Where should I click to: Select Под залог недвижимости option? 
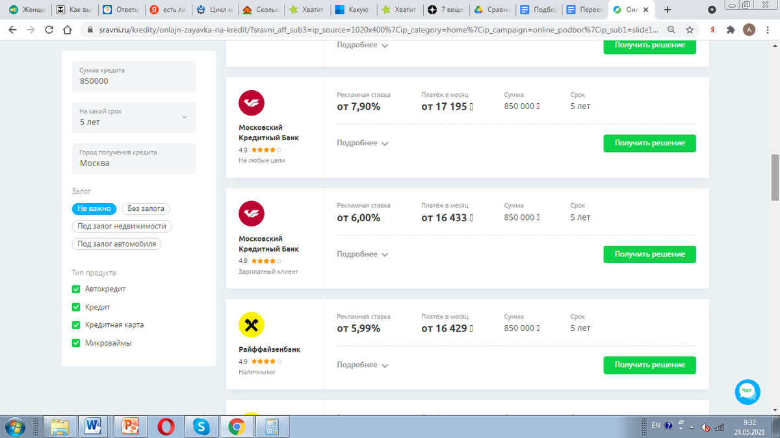click(x=122, y=226)
